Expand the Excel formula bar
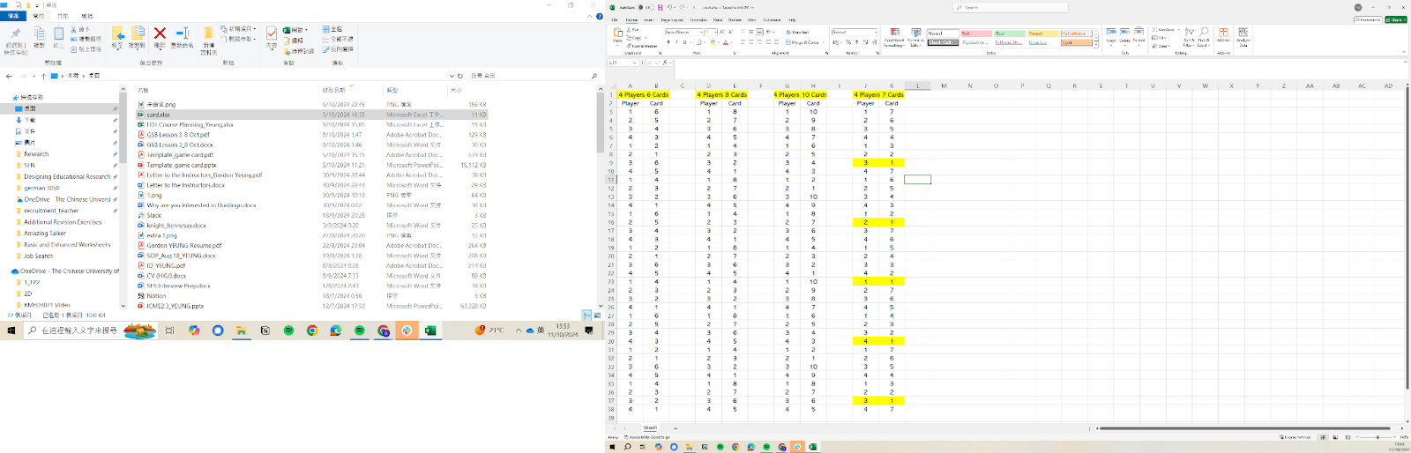 click(x=1405, y=62)
